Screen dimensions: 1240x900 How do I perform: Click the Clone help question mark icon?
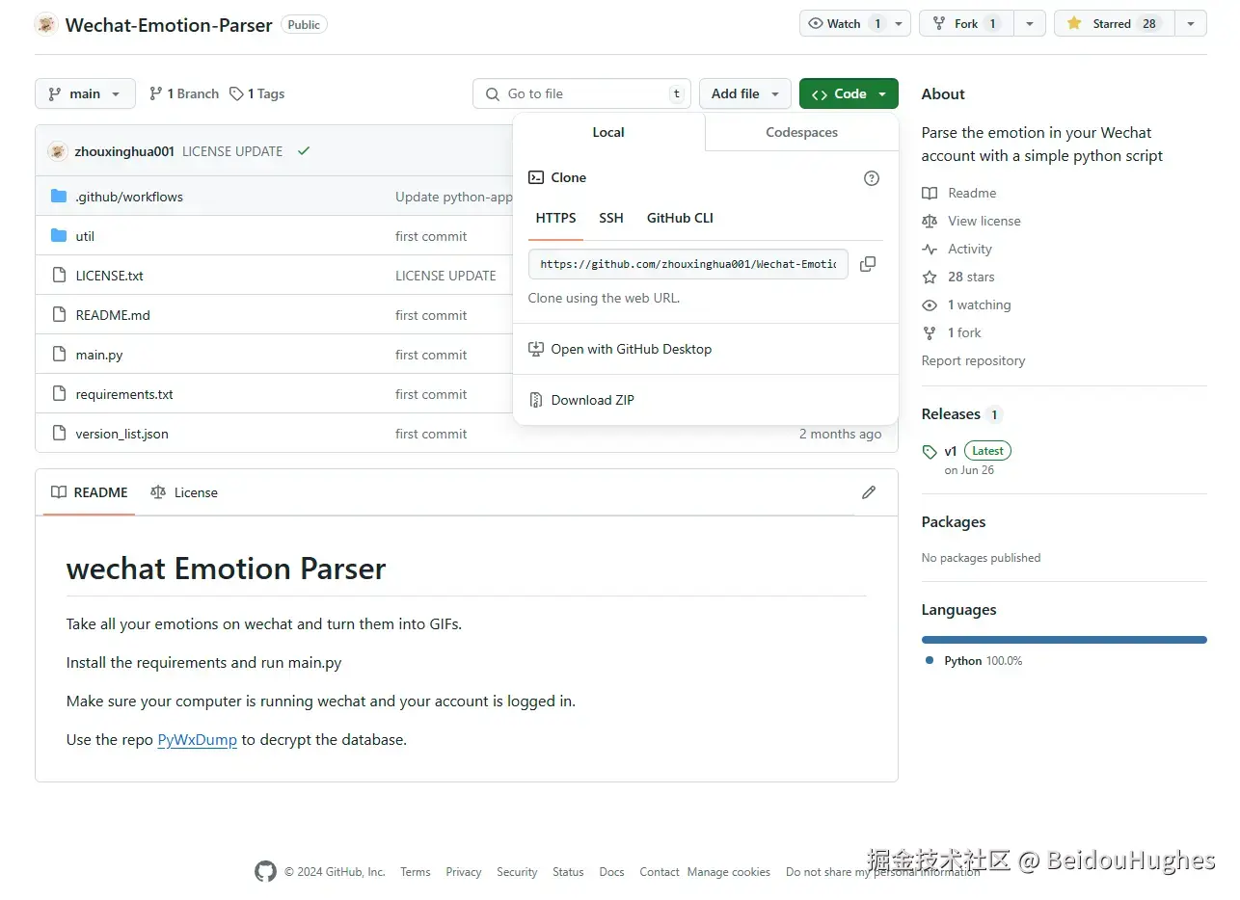872,178
